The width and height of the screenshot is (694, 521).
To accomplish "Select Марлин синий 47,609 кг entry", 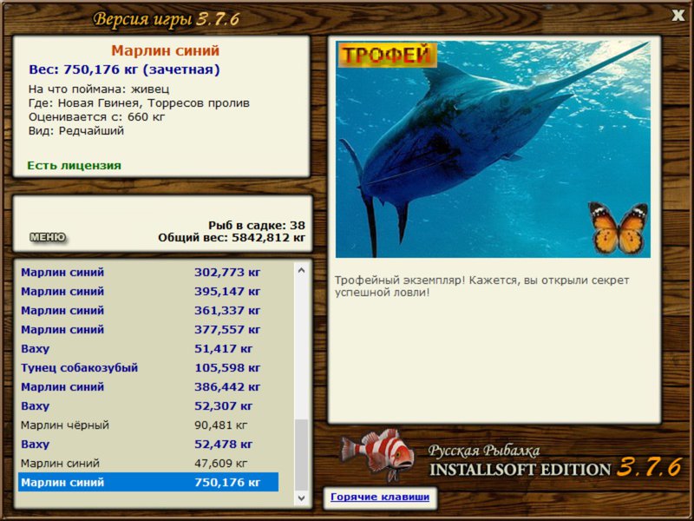I will [x=148, y=464].
